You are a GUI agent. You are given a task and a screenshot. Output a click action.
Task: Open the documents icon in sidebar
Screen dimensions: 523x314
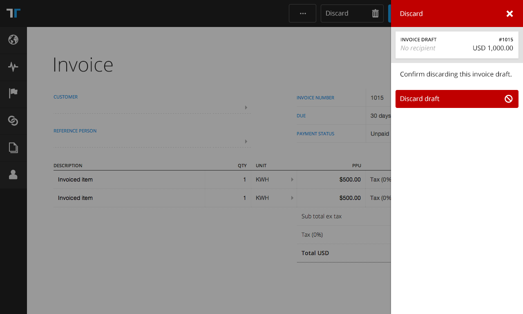tap(13, 148)
